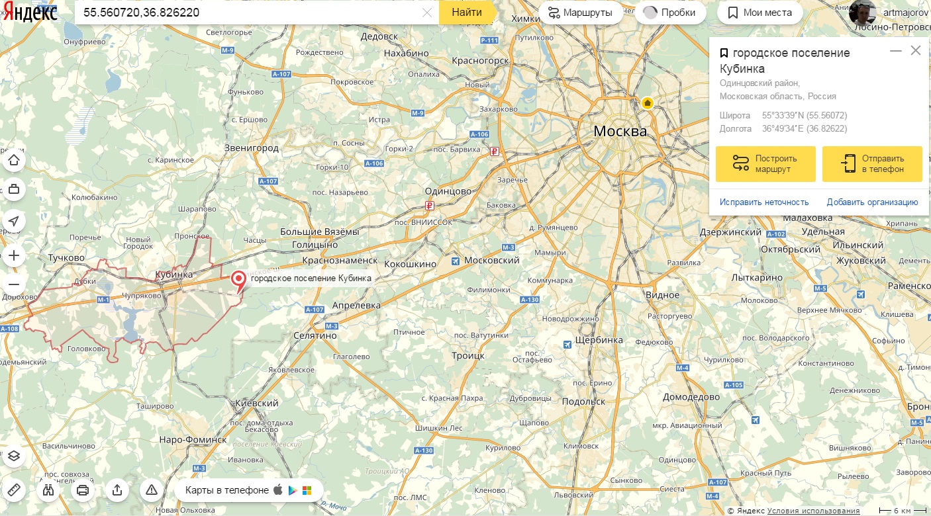Open the map layers icon
This screenshot has width=931, height=516.
tap(14, 456)
